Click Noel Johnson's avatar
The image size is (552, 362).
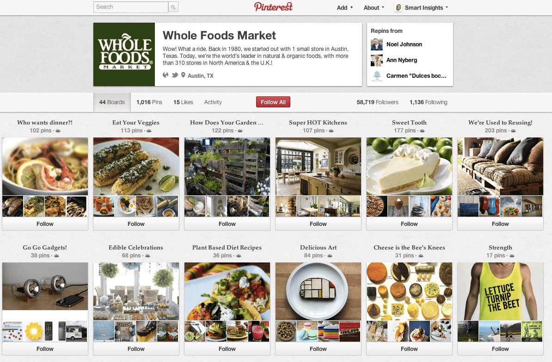tap(377, 44)
